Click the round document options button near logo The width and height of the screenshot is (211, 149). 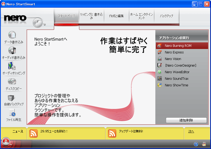[38, 23]
